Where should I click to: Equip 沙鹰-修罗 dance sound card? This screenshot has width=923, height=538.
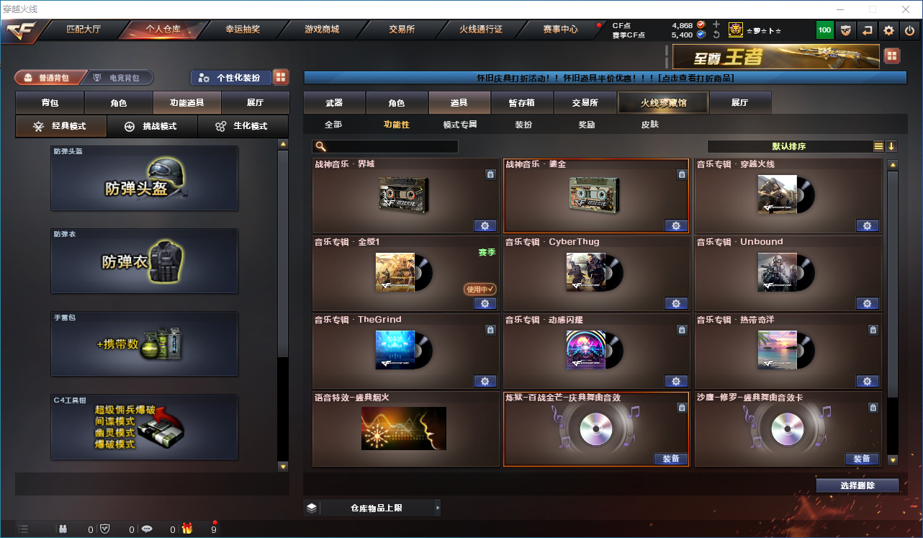(862, 459)
